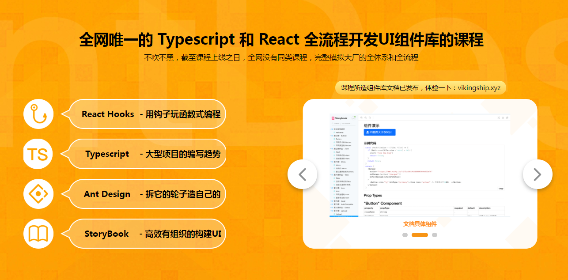568x280 pixels.
Task: Click the right carousel arrow
Action: point(538,174)
